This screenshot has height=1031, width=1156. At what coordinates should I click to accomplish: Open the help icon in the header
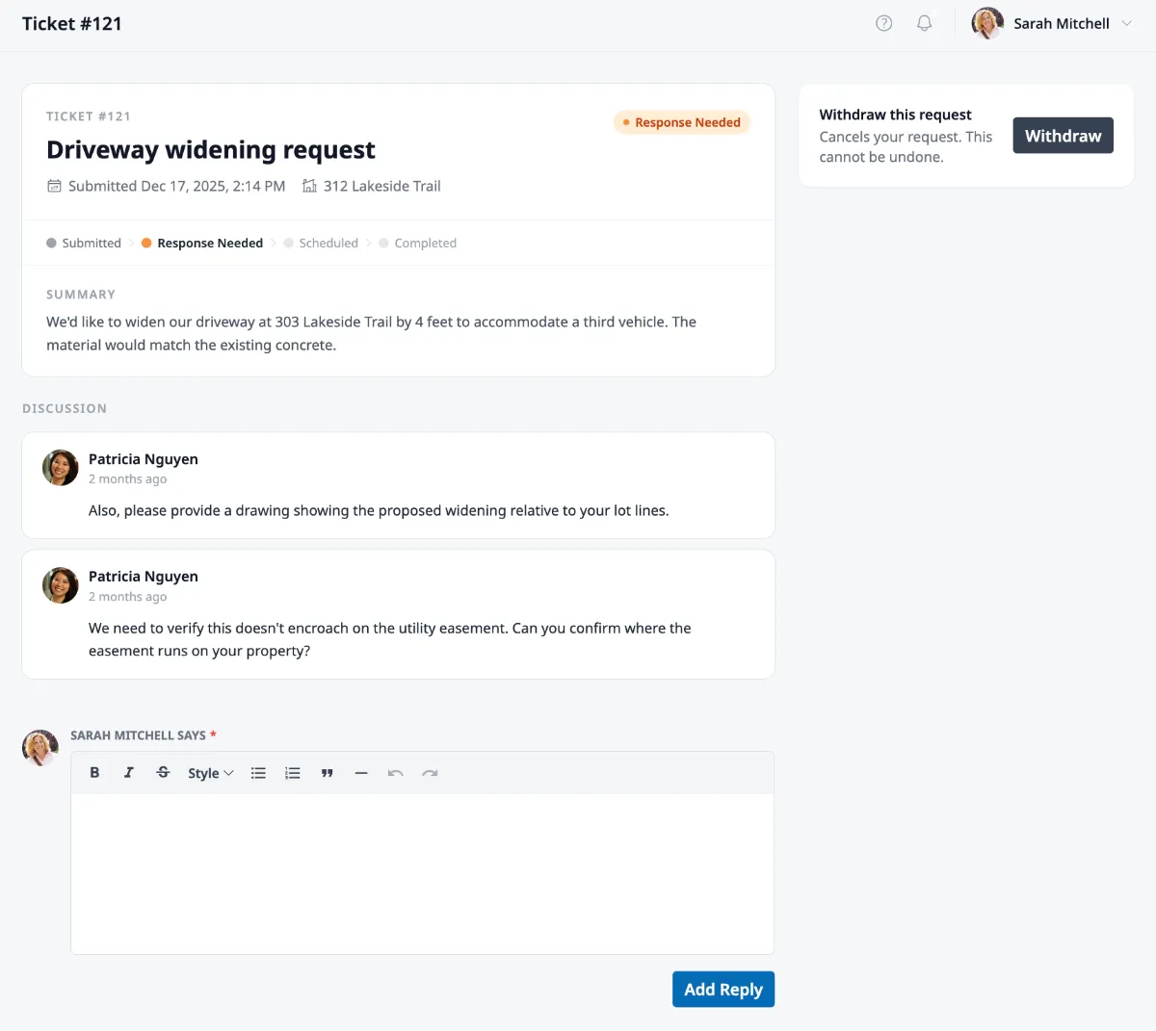pos(883,23)
